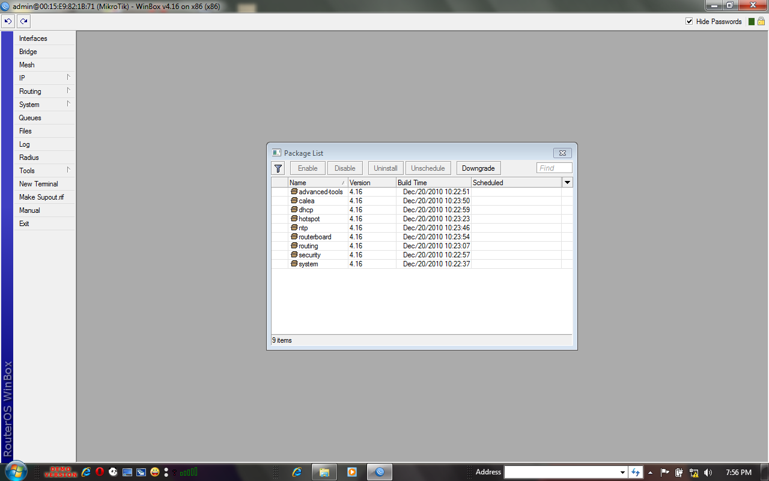The image size is (769, 481).
Task: Click the Address bar refresh/go button
Action: pyautogui.click(x=636, y=472)
